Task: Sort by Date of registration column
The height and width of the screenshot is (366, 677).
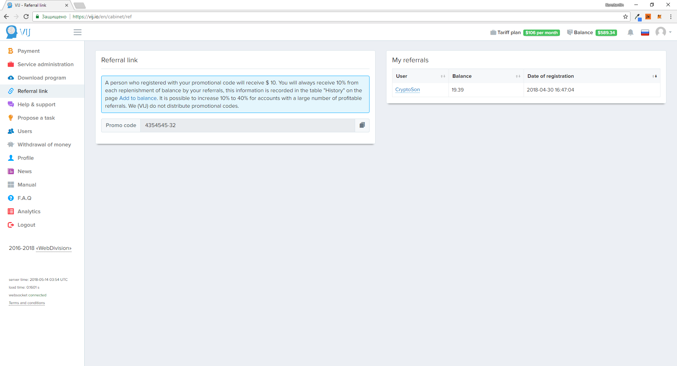Action: click(x=591, y=76)
